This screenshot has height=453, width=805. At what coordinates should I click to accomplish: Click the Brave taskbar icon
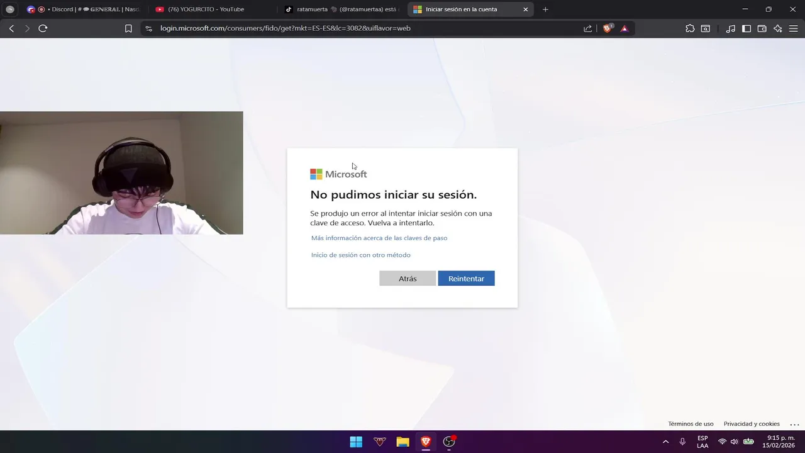click(x=426, y=442)
